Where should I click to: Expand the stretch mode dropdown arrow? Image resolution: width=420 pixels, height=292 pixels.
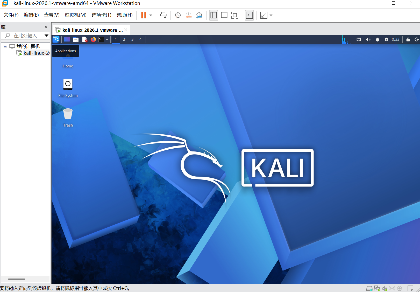(x=271, y=15)
